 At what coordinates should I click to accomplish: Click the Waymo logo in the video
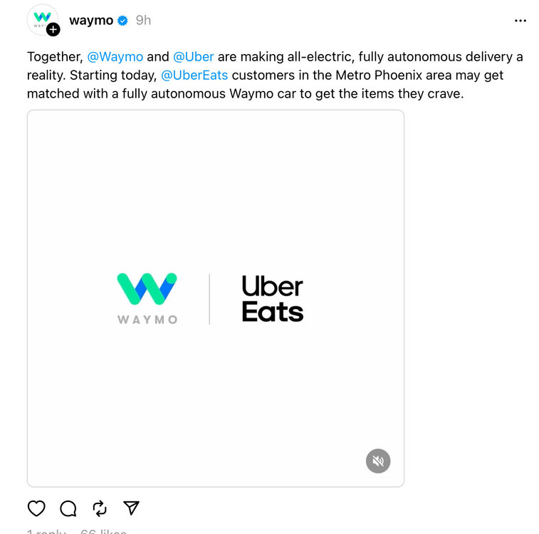coord(147,298)
